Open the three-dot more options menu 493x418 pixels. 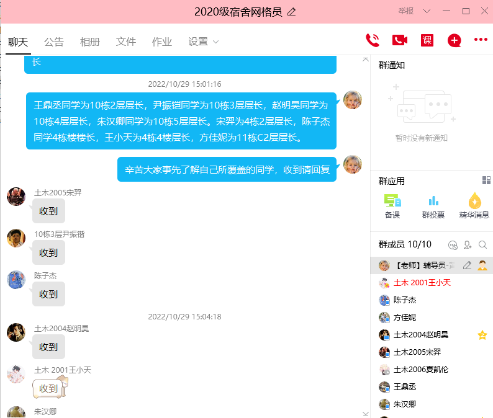481,40
